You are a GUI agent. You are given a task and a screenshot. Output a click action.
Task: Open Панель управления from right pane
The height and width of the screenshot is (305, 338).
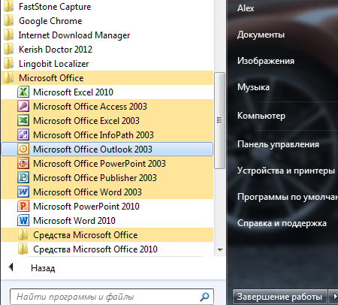pyautogui.click(x=278, y=144)
